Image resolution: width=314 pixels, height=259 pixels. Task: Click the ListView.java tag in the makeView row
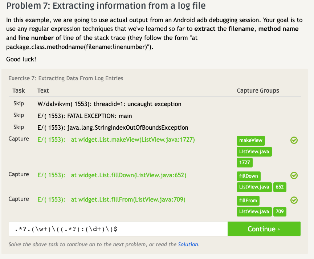click(x=254, y=151)
